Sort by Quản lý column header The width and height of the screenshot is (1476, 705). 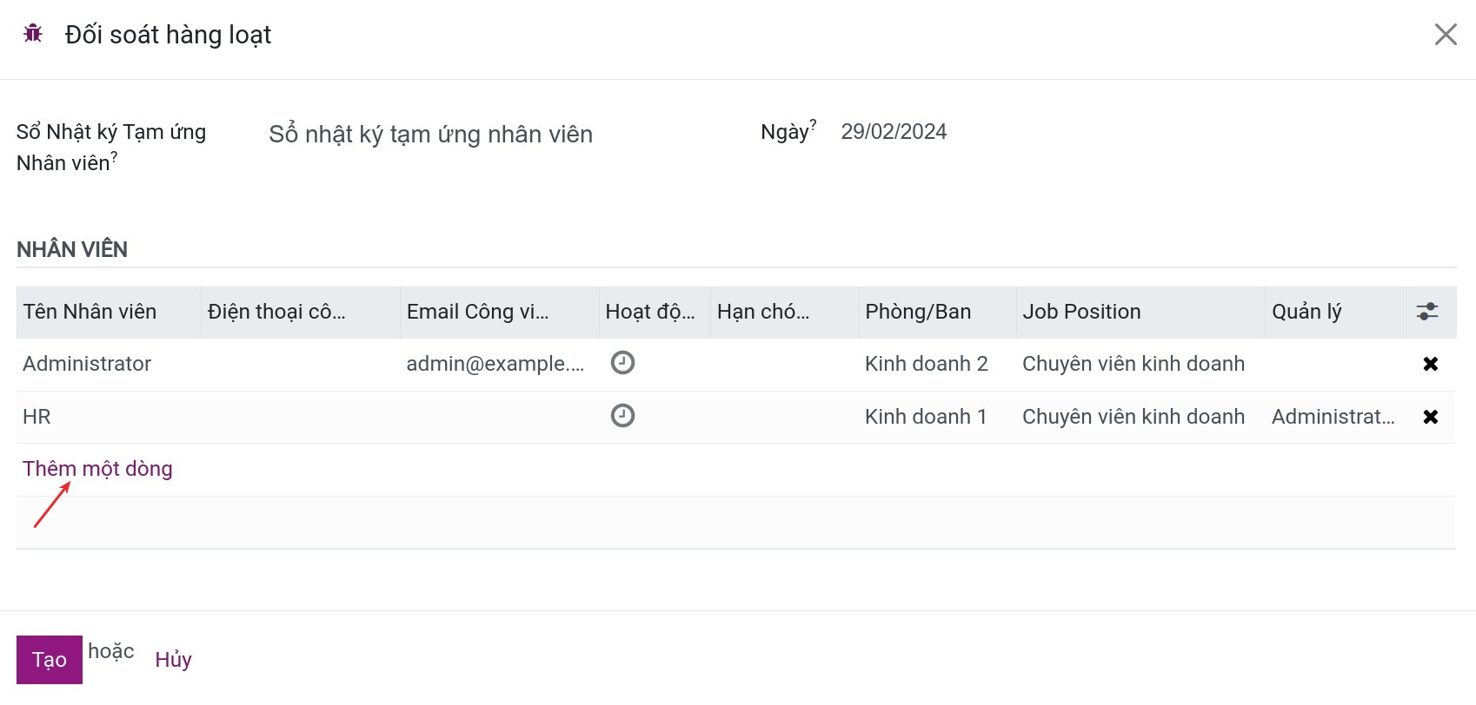click(1335, 312)
